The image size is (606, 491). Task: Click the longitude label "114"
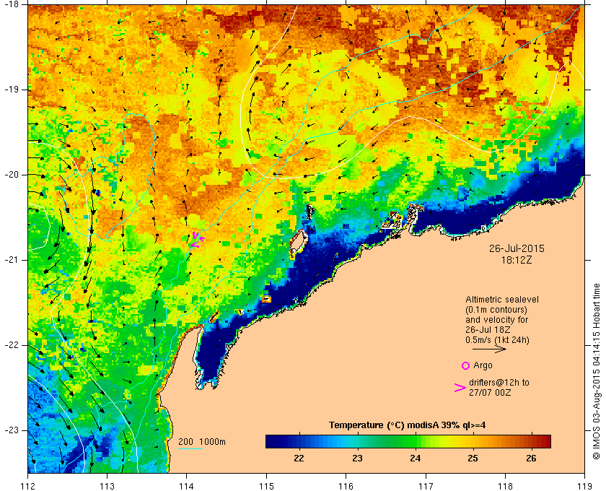[x=187, y=485]
